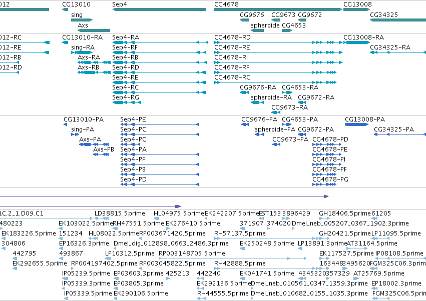
Task: Select protein Sep4-PD
Action: [160, 184]
